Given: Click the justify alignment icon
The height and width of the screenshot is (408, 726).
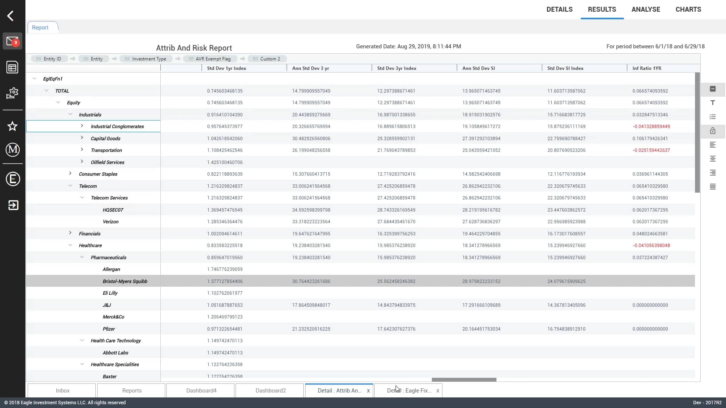Looking at the screenshot, I should point(713,187).
